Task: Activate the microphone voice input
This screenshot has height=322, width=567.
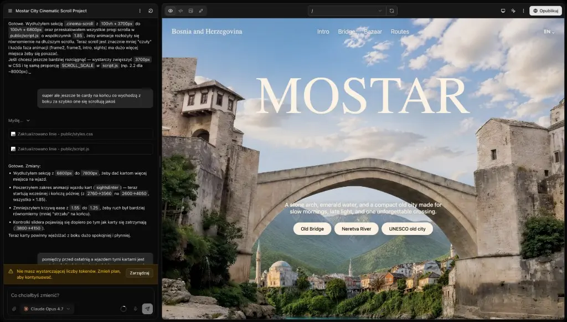Action: pos(135,309)
